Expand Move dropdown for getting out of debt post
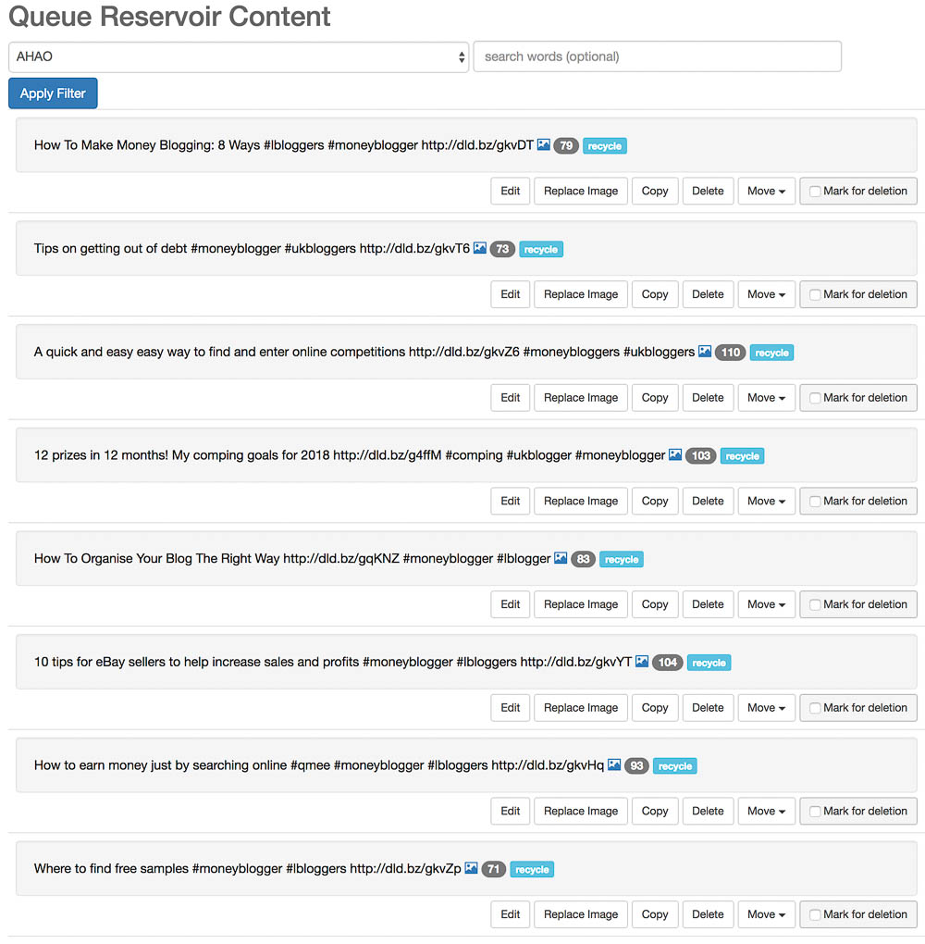 [x=766, y=294]
